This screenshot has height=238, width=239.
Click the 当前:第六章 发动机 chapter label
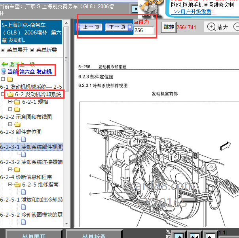30,72
